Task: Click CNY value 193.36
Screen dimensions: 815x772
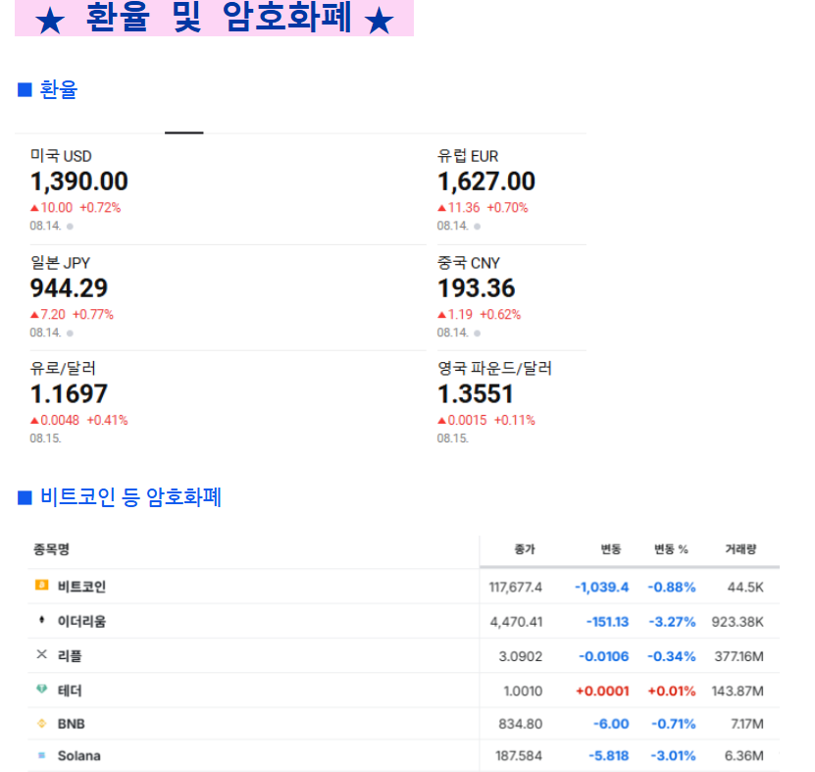Action: tap(476, 288)
